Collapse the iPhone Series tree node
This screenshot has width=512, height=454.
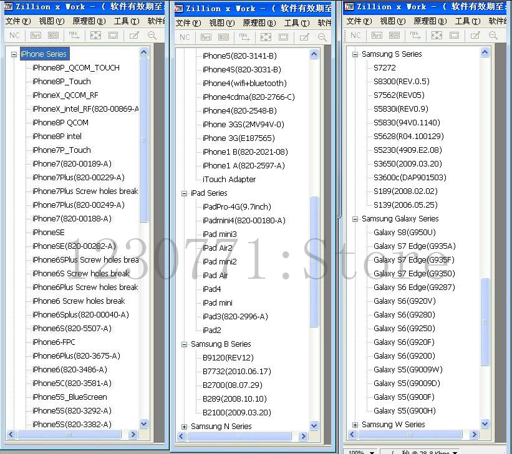(14, 54)
